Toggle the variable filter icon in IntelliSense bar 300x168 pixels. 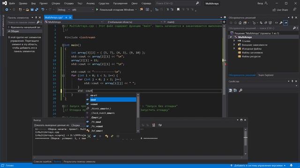(x=94, y=136)
